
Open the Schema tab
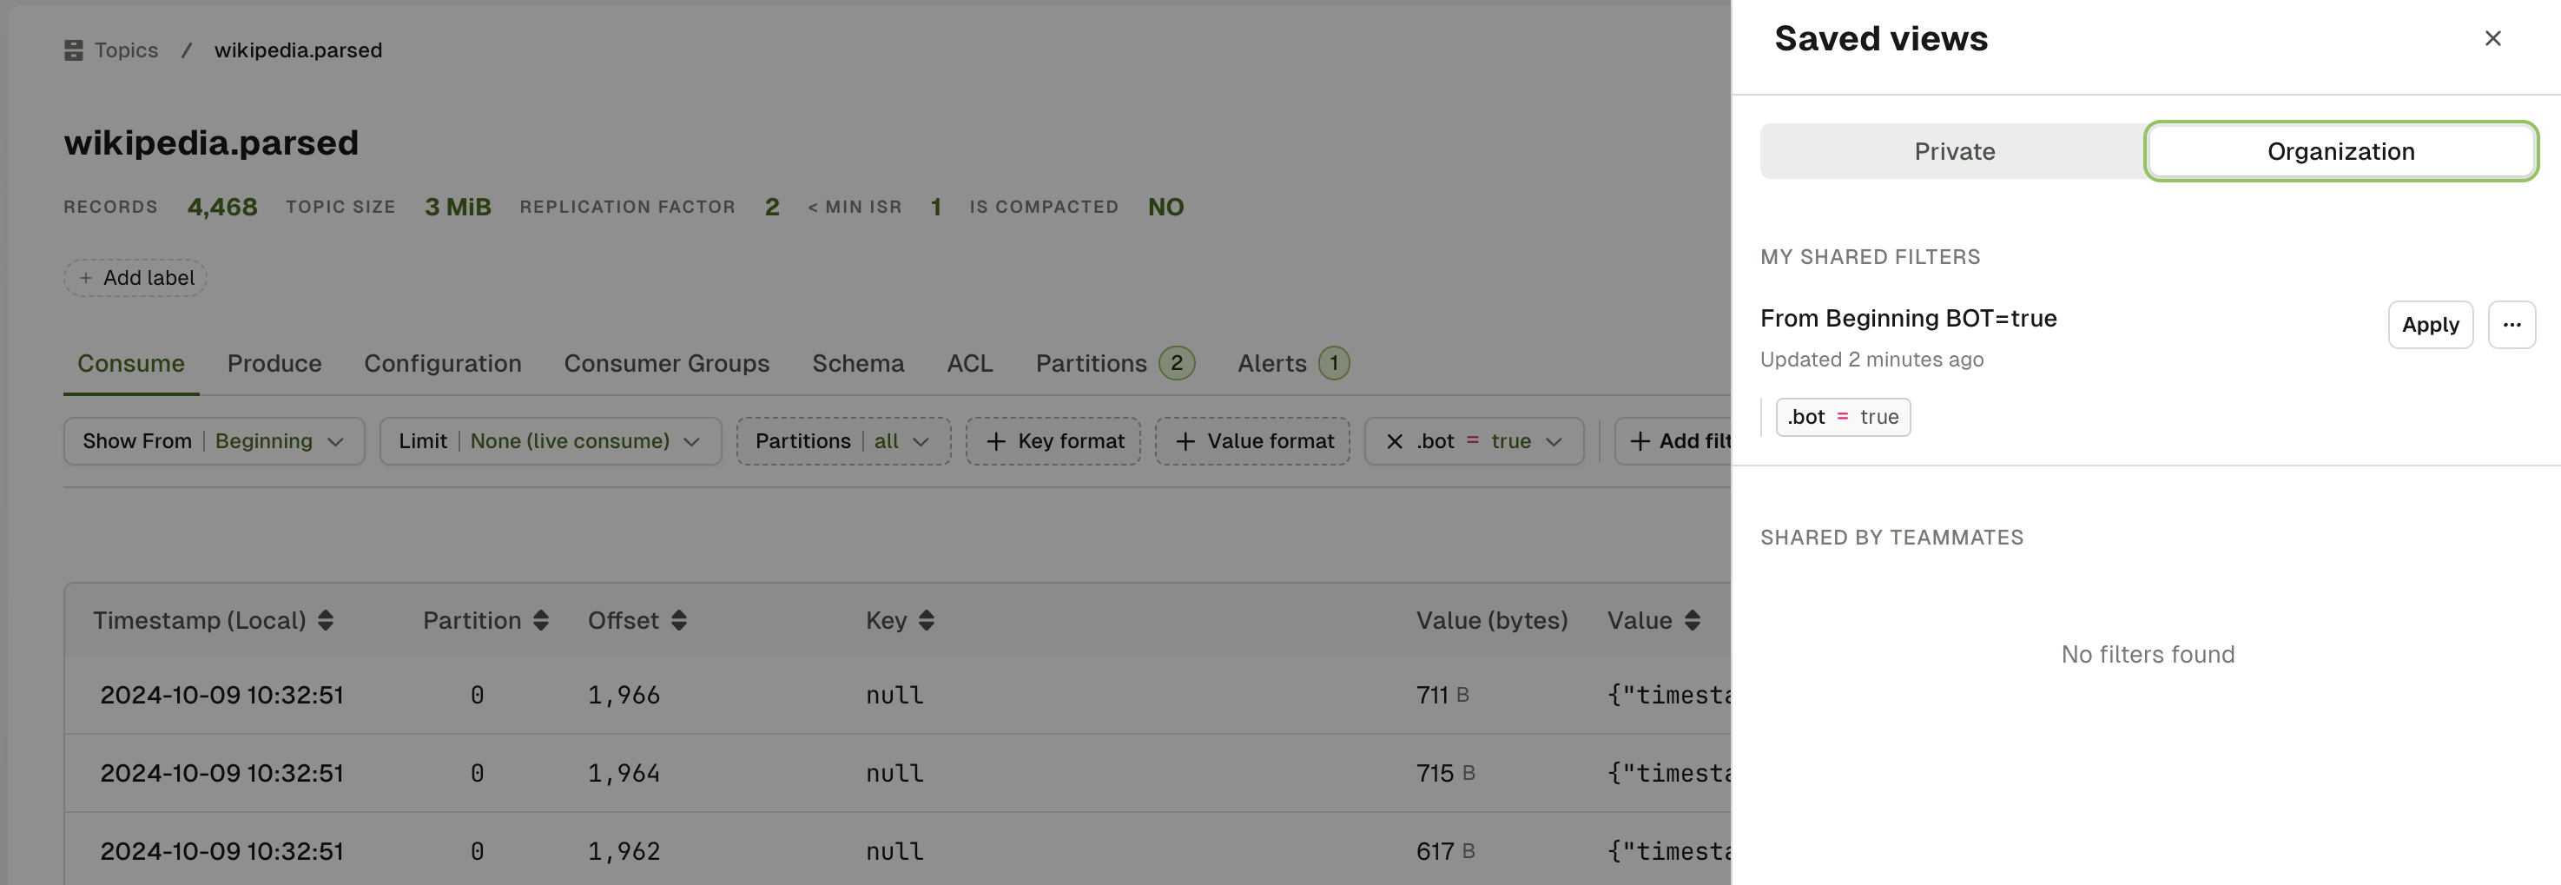point(858,363)
